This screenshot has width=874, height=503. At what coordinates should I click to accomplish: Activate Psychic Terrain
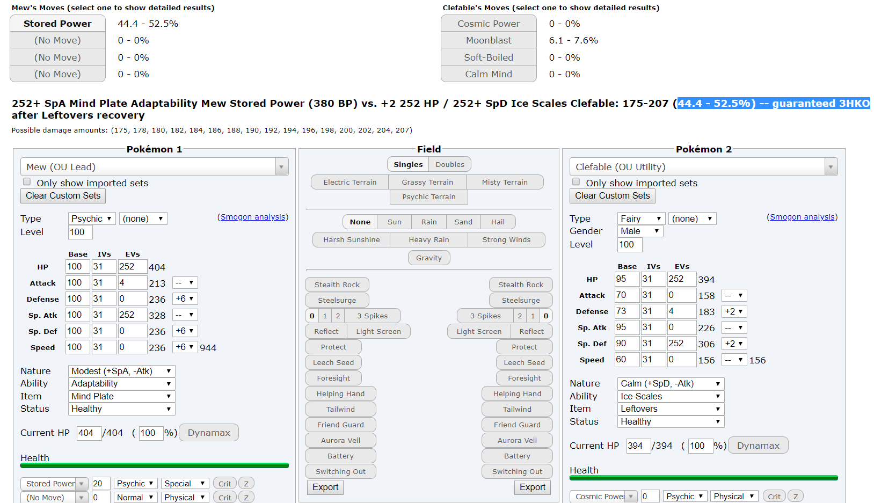coord(429,196)
